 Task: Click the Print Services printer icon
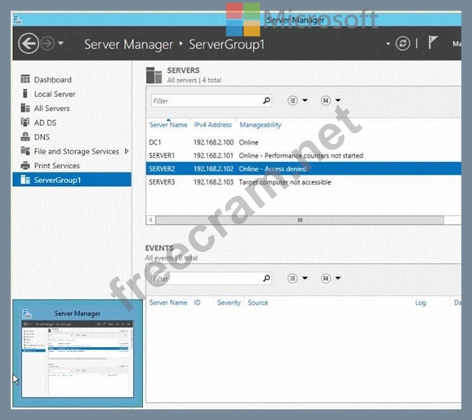tap(25, 165)
